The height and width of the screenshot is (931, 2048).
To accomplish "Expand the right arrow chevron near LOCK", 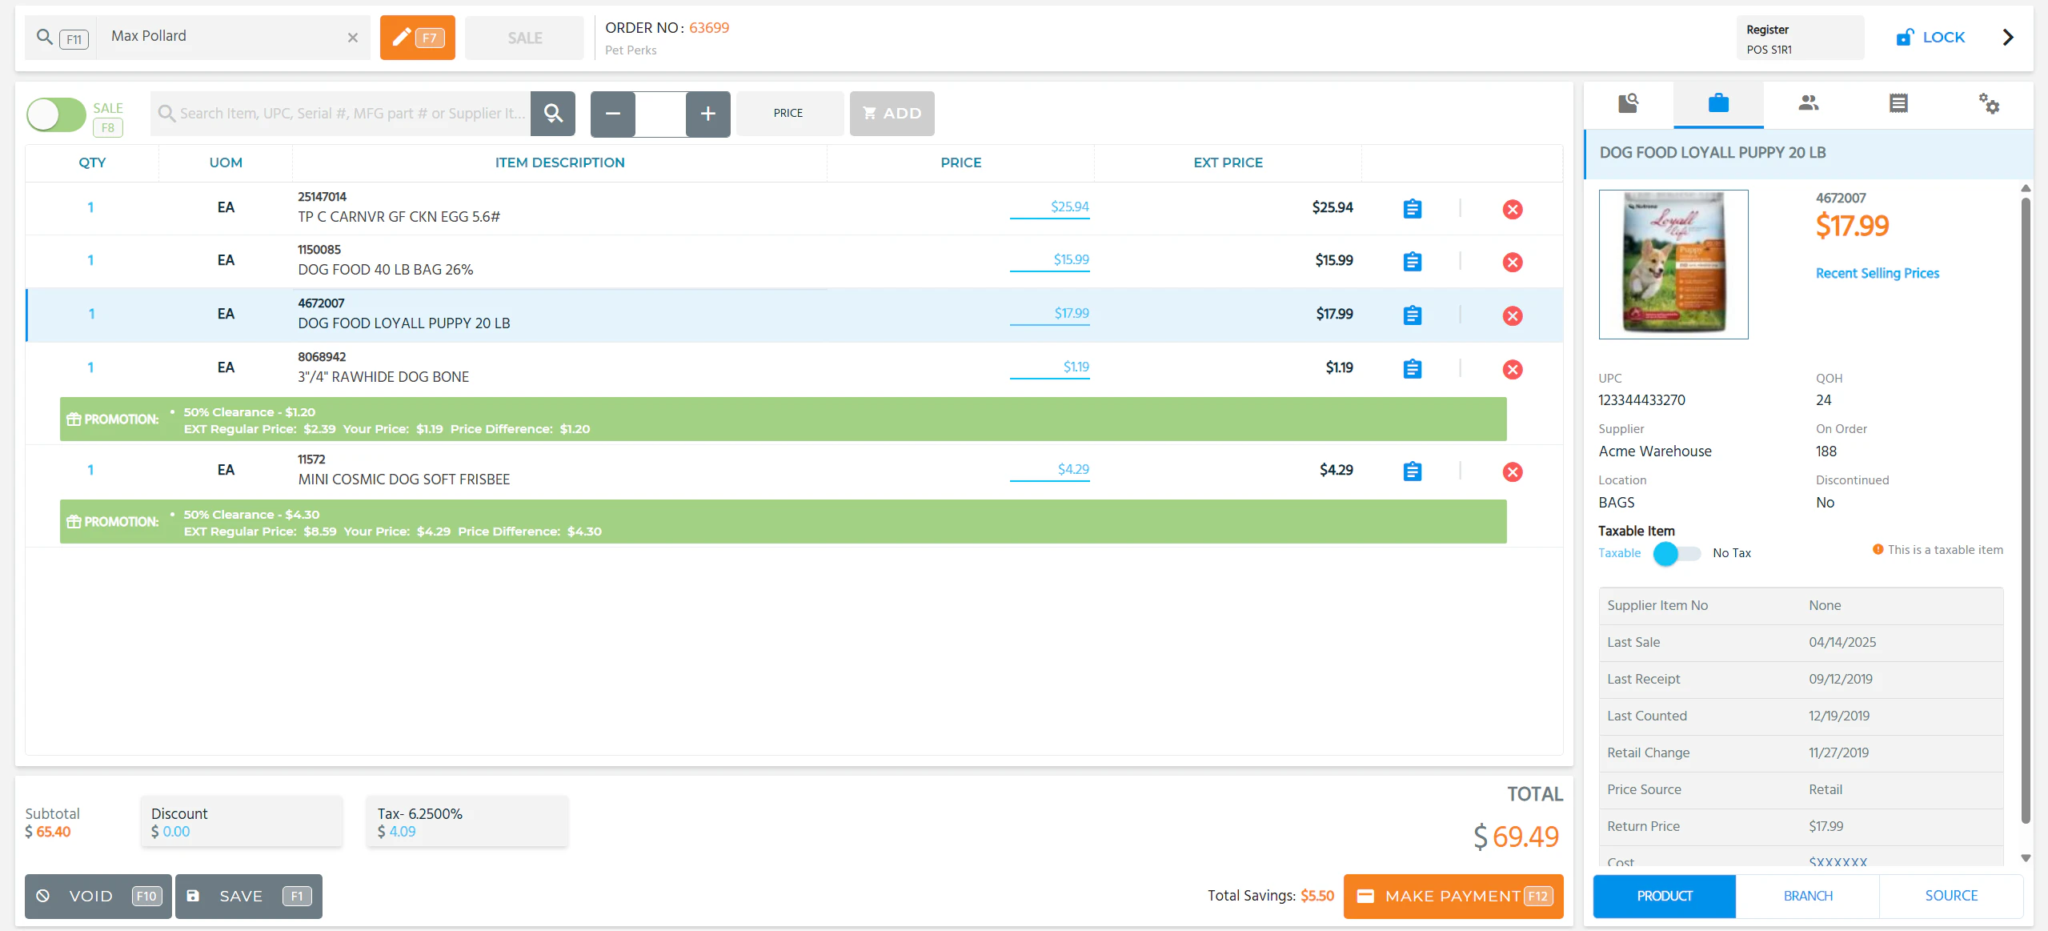I will point(2009,37).
